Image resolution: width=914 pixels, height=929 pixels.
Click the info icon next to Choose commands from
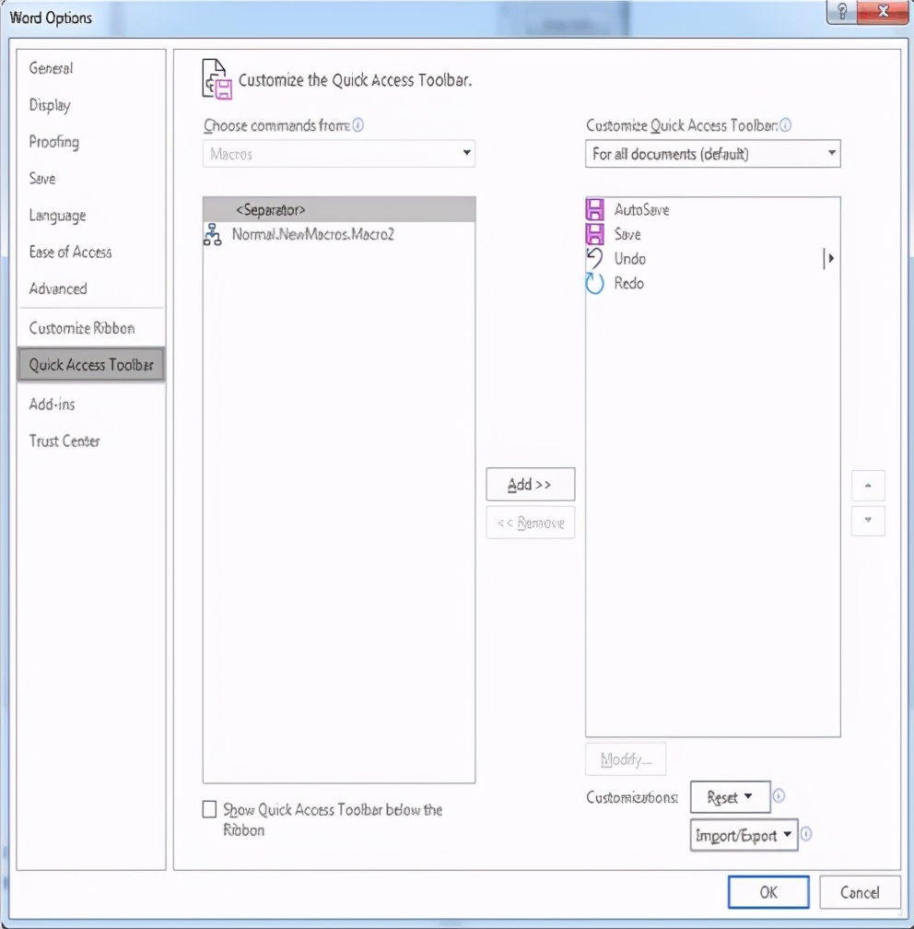[x=357, y=125]
